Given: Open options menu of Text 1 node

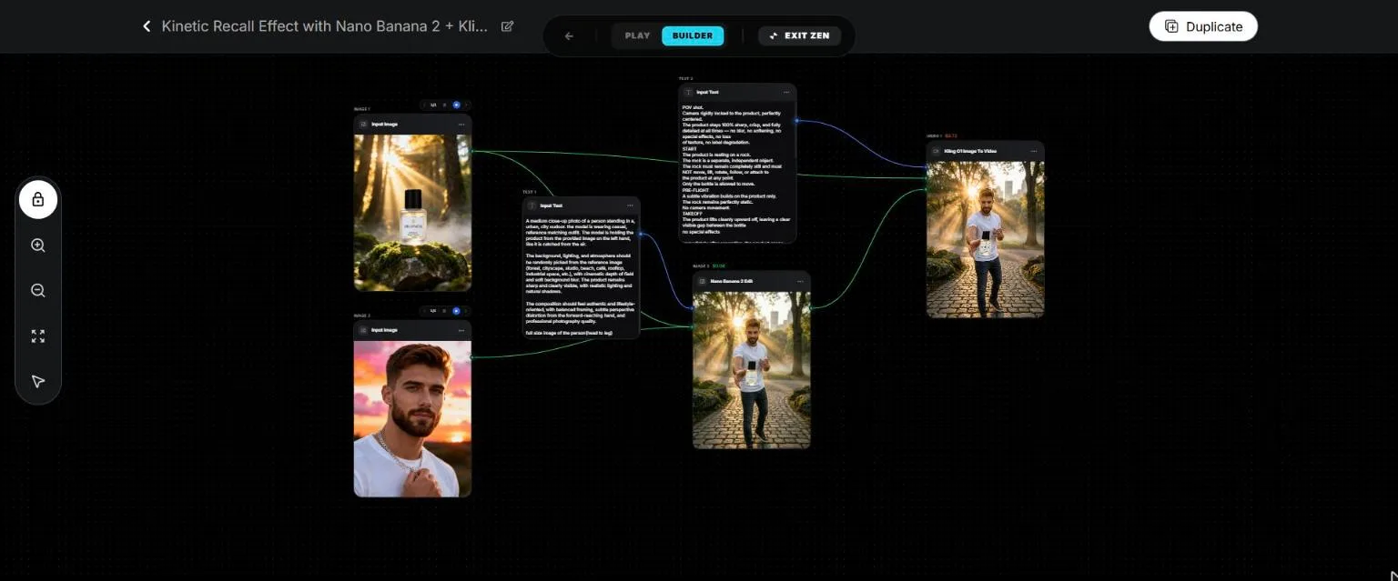Looking at the screenshot, I should (x=630, y=205).
